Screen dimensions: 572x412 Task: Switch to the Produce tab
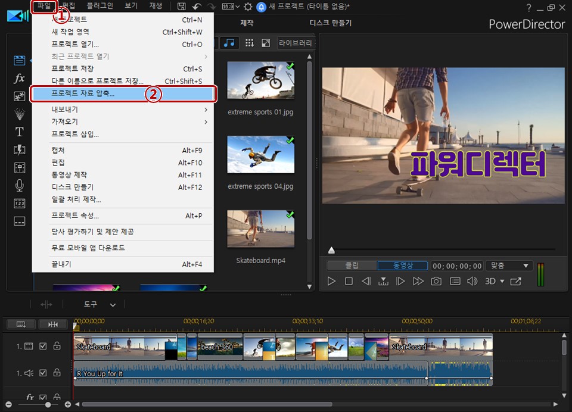point(247,23)
